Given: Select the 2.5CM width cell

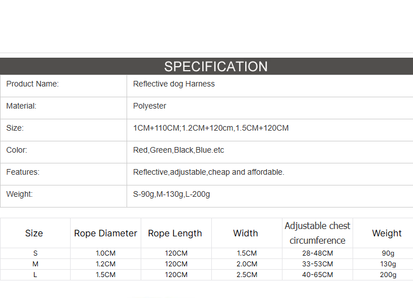Looking at the screenshot, I should point(247,275).
